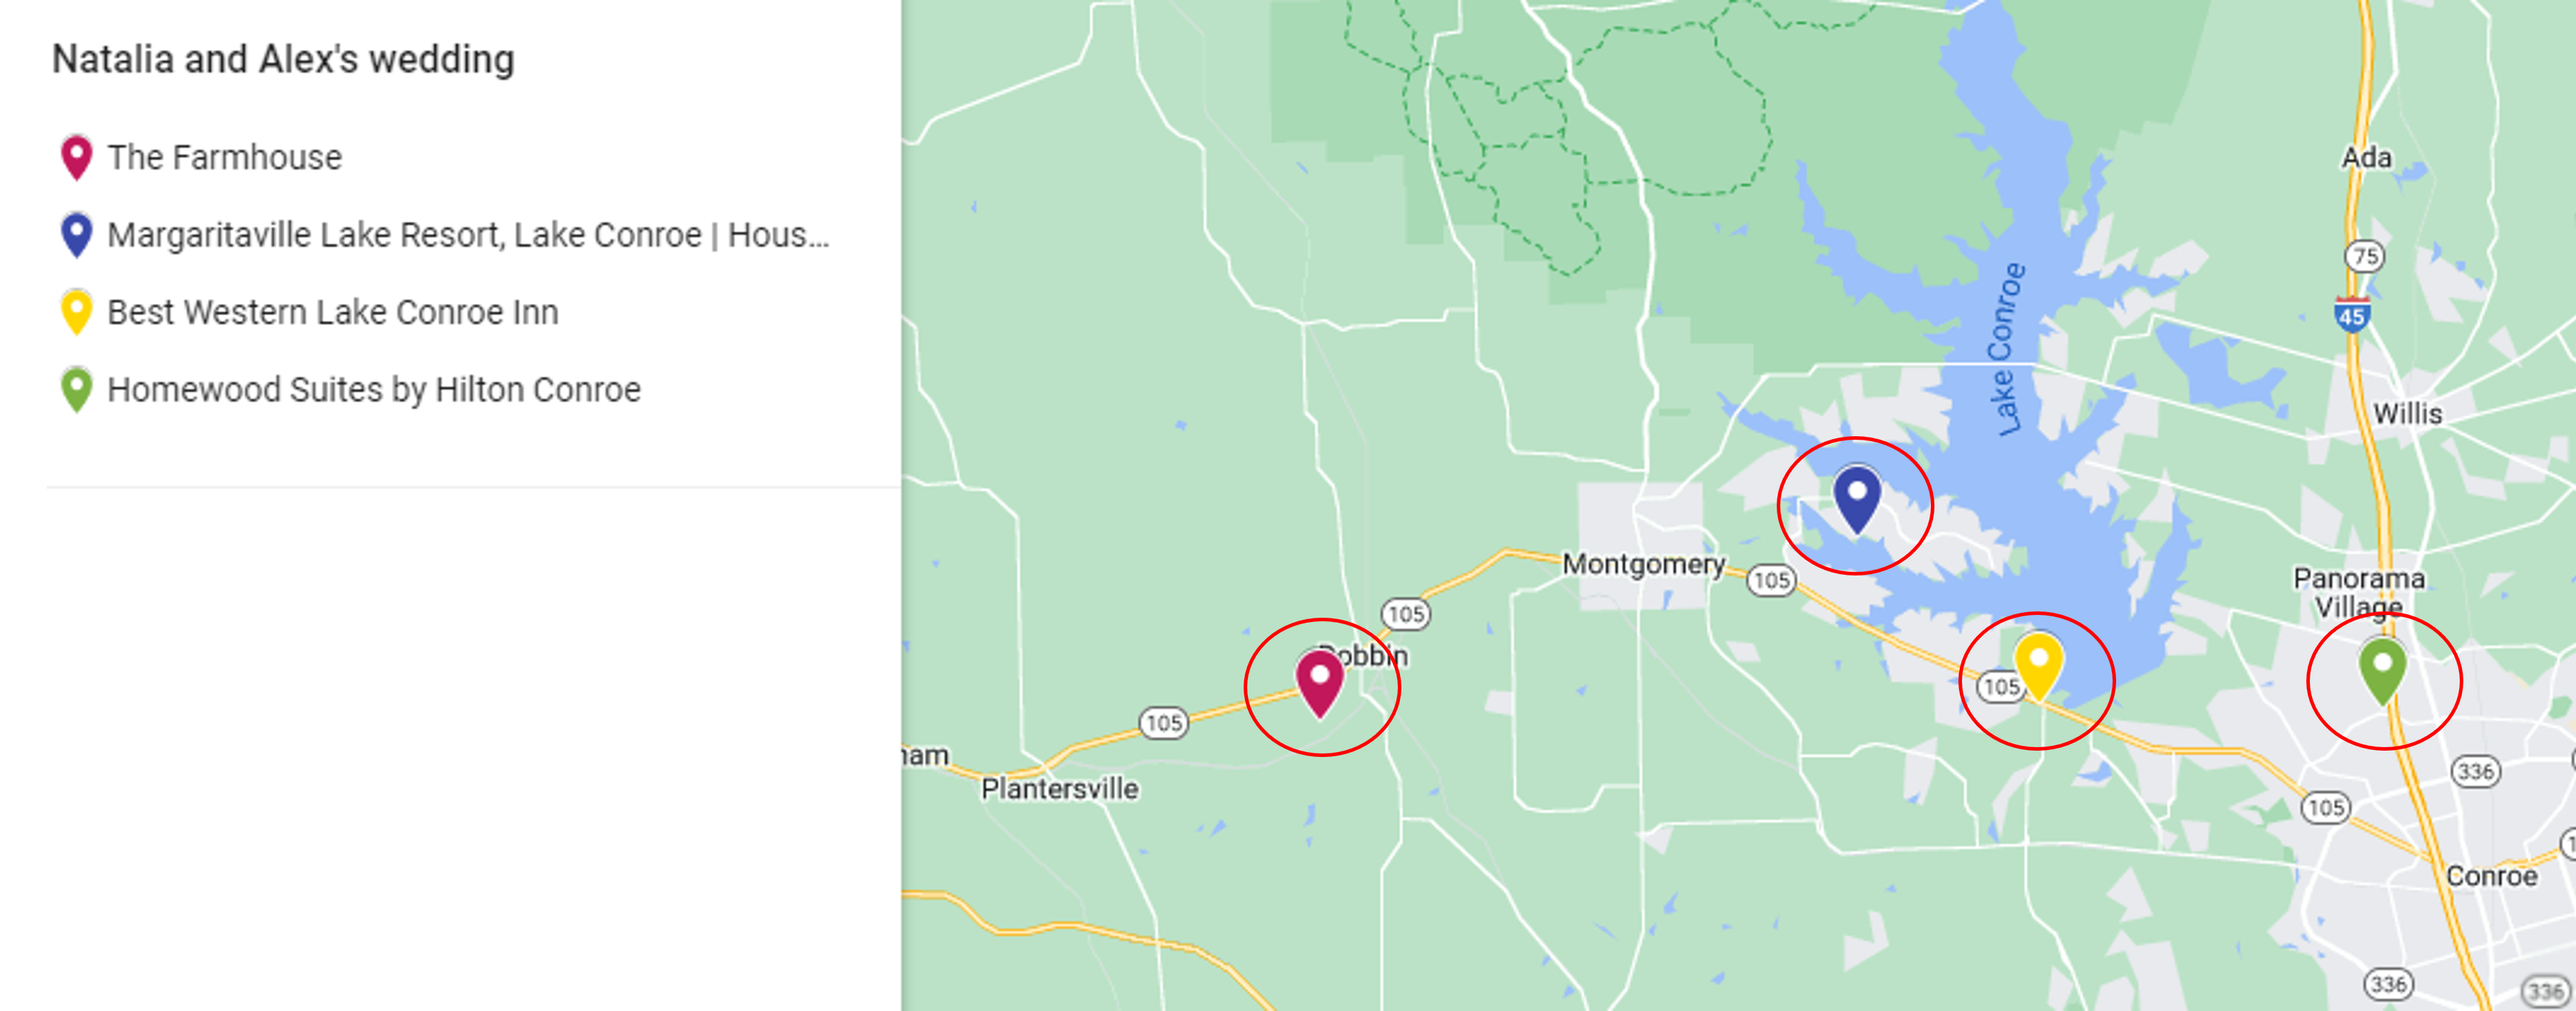Select Best Western Lake Conroe Inn entry

333,312
